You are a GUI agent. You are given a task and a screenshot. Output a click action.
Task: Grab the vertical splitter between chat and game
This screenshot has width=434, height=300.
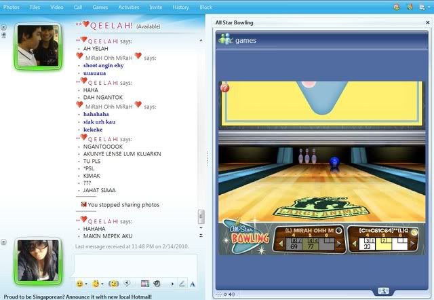pos(207,158)
